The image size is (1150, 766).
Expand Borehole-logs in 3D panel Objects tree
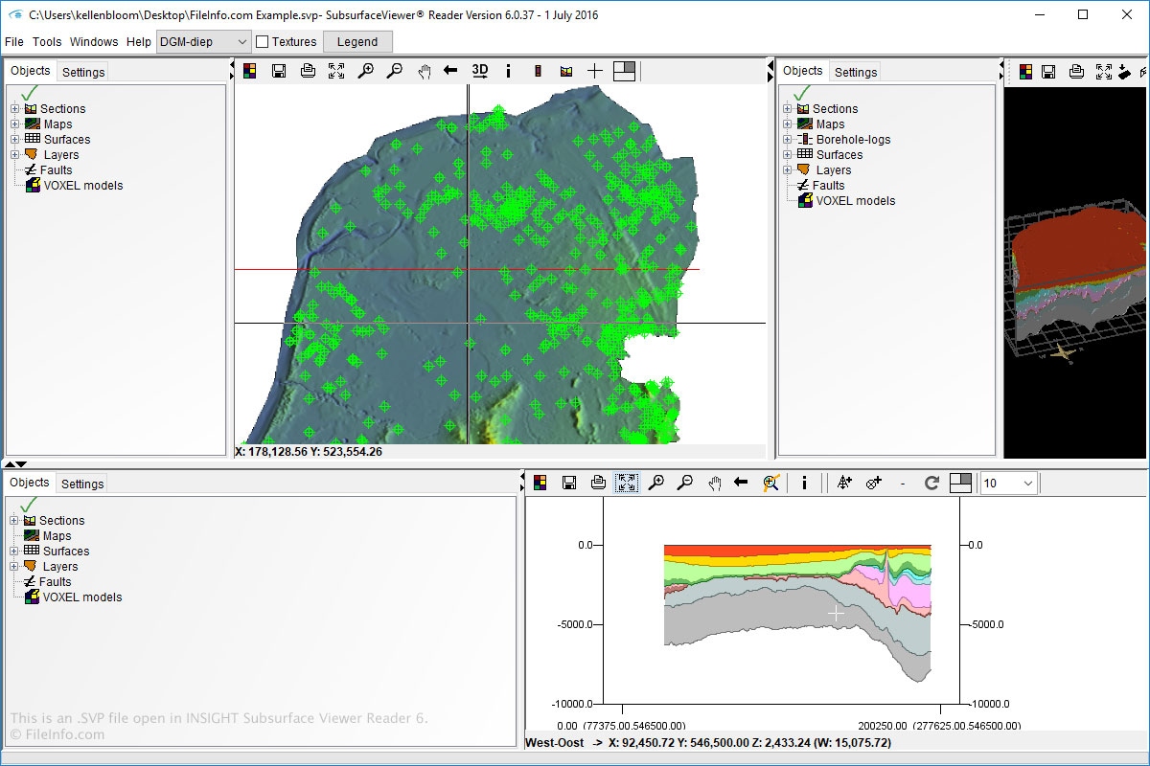tap(788, 139)
